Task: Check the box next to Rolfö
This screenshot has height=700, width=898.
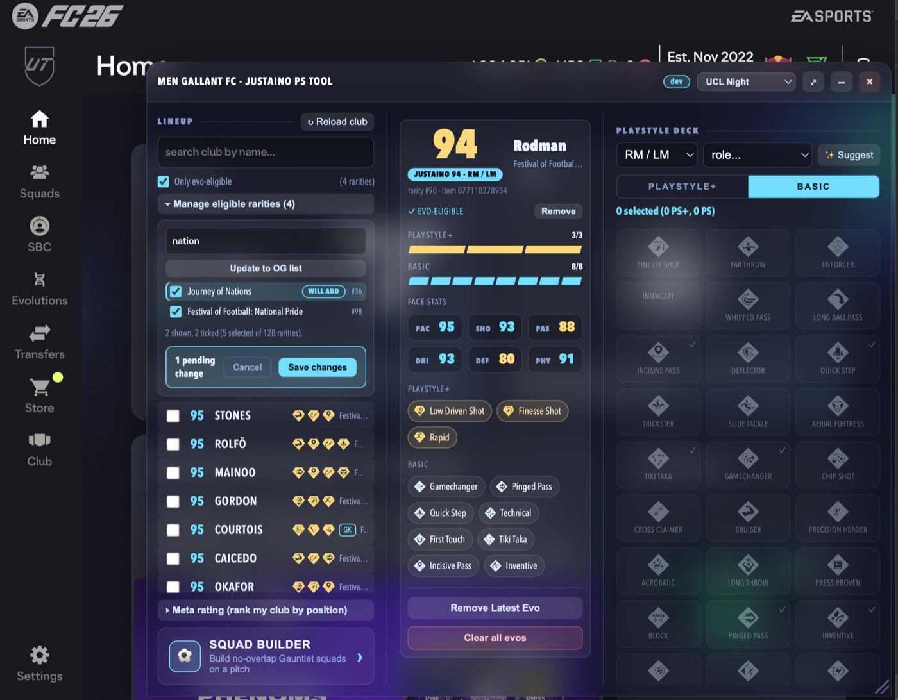Action: click(173, 444)
